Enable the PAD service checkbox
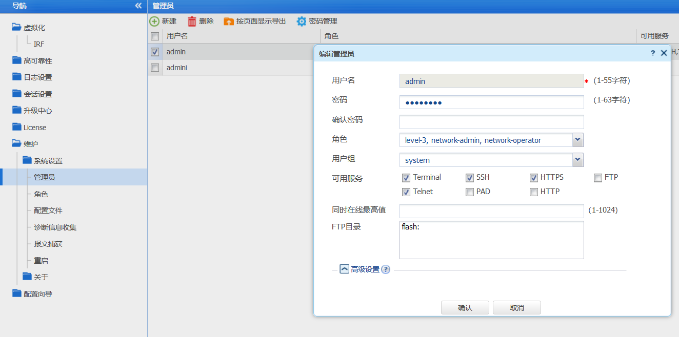Screen dimensions: 679x337 469,192
